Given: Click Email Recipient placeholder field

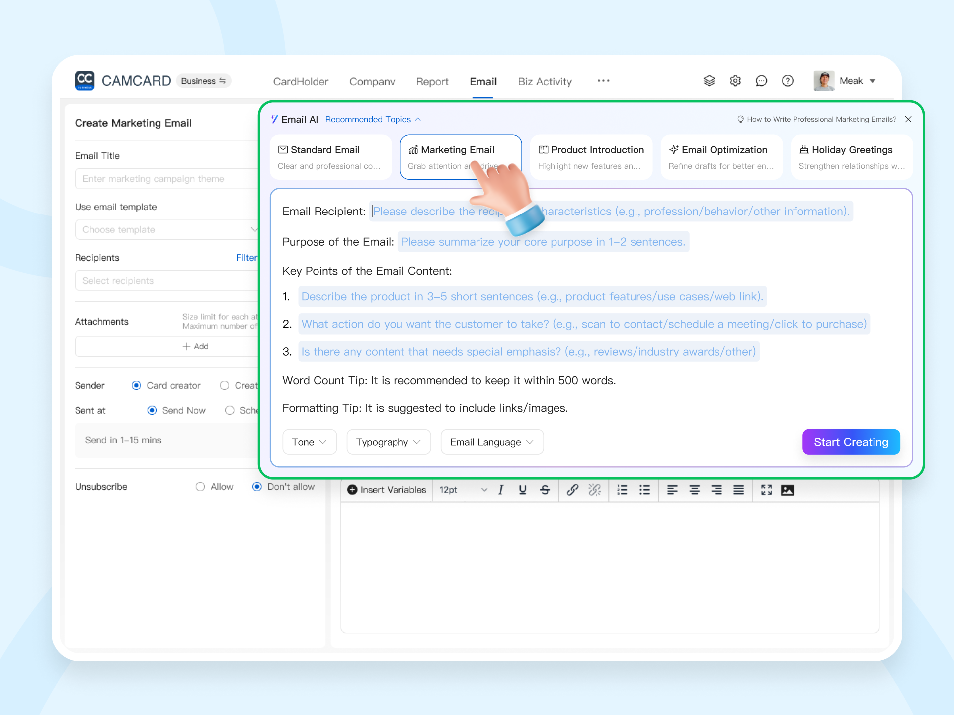Looking at the screenshot, I should click(611, 212).
